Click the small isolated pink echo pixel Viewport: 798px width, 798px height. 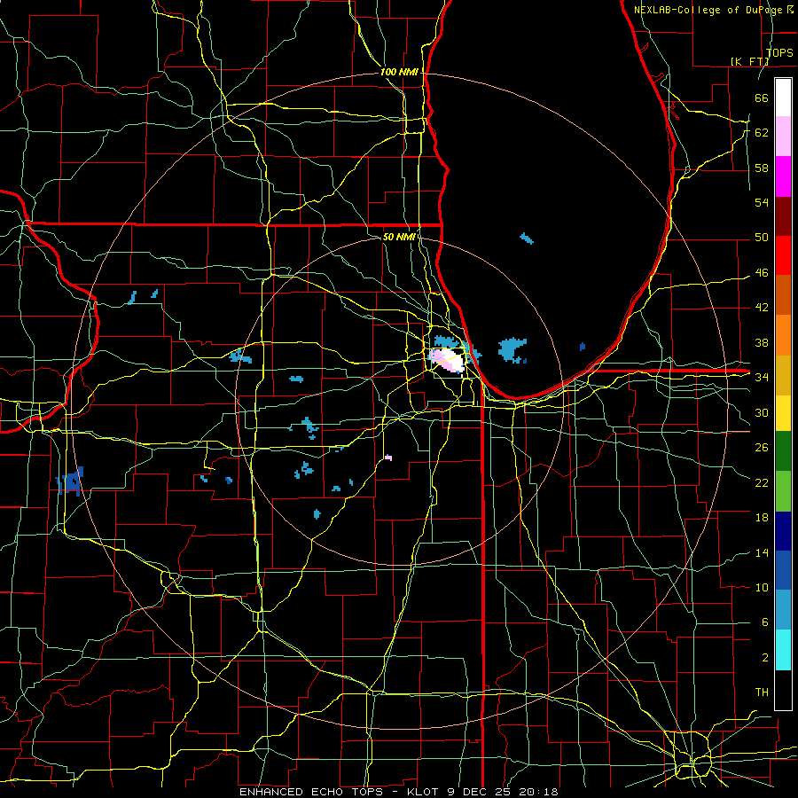click(x=388, y=458)
